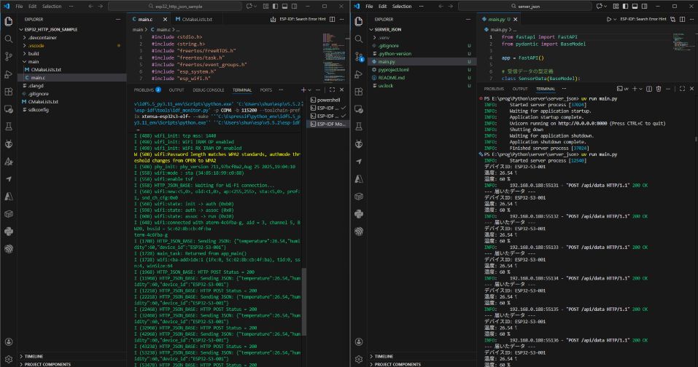Image resolution: width=698 pixels, height=367 pixels.
Task: Open Source Control in left window activity bar
Action: point(9,56)
